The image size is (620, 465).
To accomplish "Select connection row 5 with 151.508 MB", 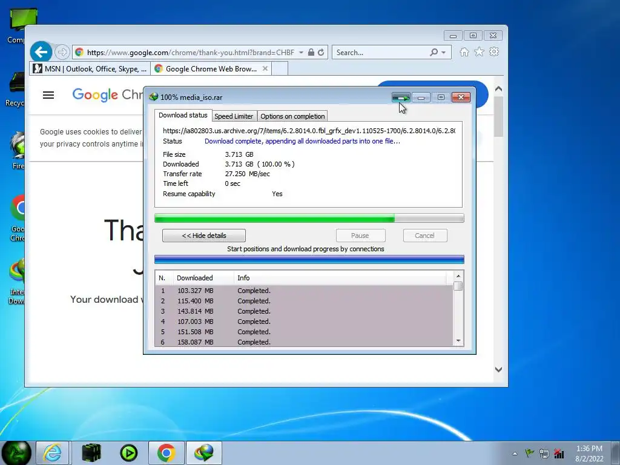I will coord(304,332).
